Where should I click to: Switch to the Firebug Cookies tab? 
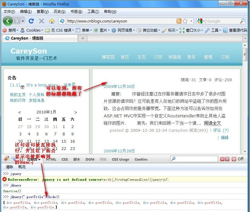(x=141, y=159)
